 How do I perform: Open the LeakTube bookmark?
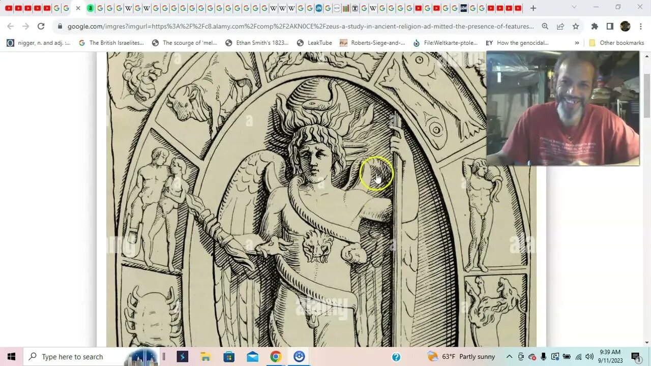coord(314,43)
